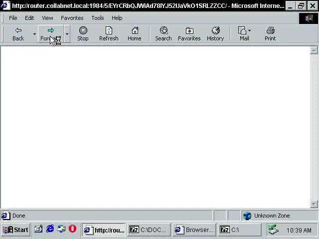Click the Show Desktop quick launch icon
This screenshot has width=319, height=239.
(38, 229)
